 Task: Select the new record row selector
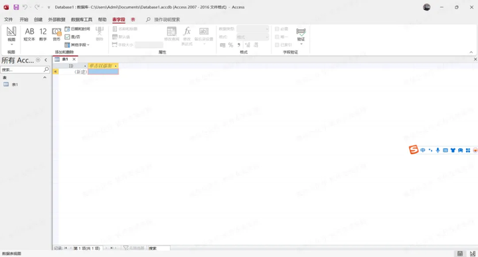tap(56, 72)
